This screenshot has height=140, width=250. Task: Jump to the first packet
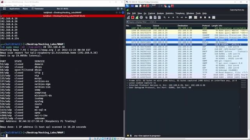point(182,17)
